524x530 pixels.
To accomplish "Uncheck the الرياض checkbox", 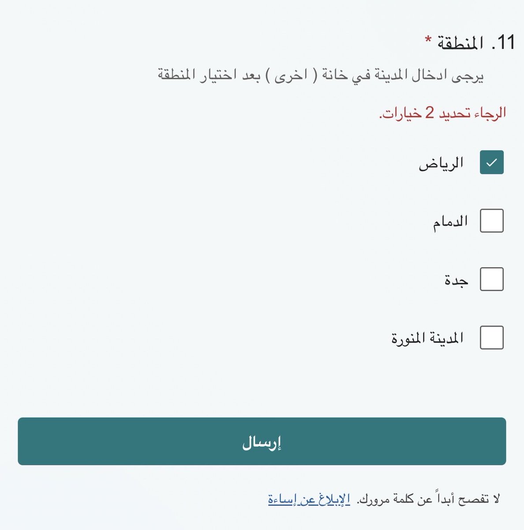I will click(x=491, y=162).
